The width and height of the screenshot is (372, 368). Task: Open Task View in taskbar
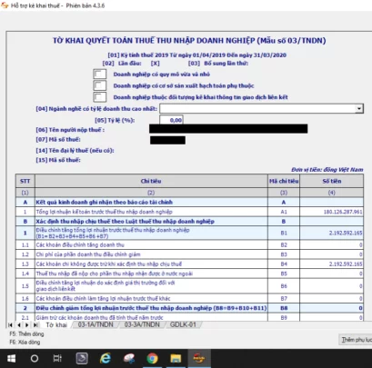pos(57,359)
